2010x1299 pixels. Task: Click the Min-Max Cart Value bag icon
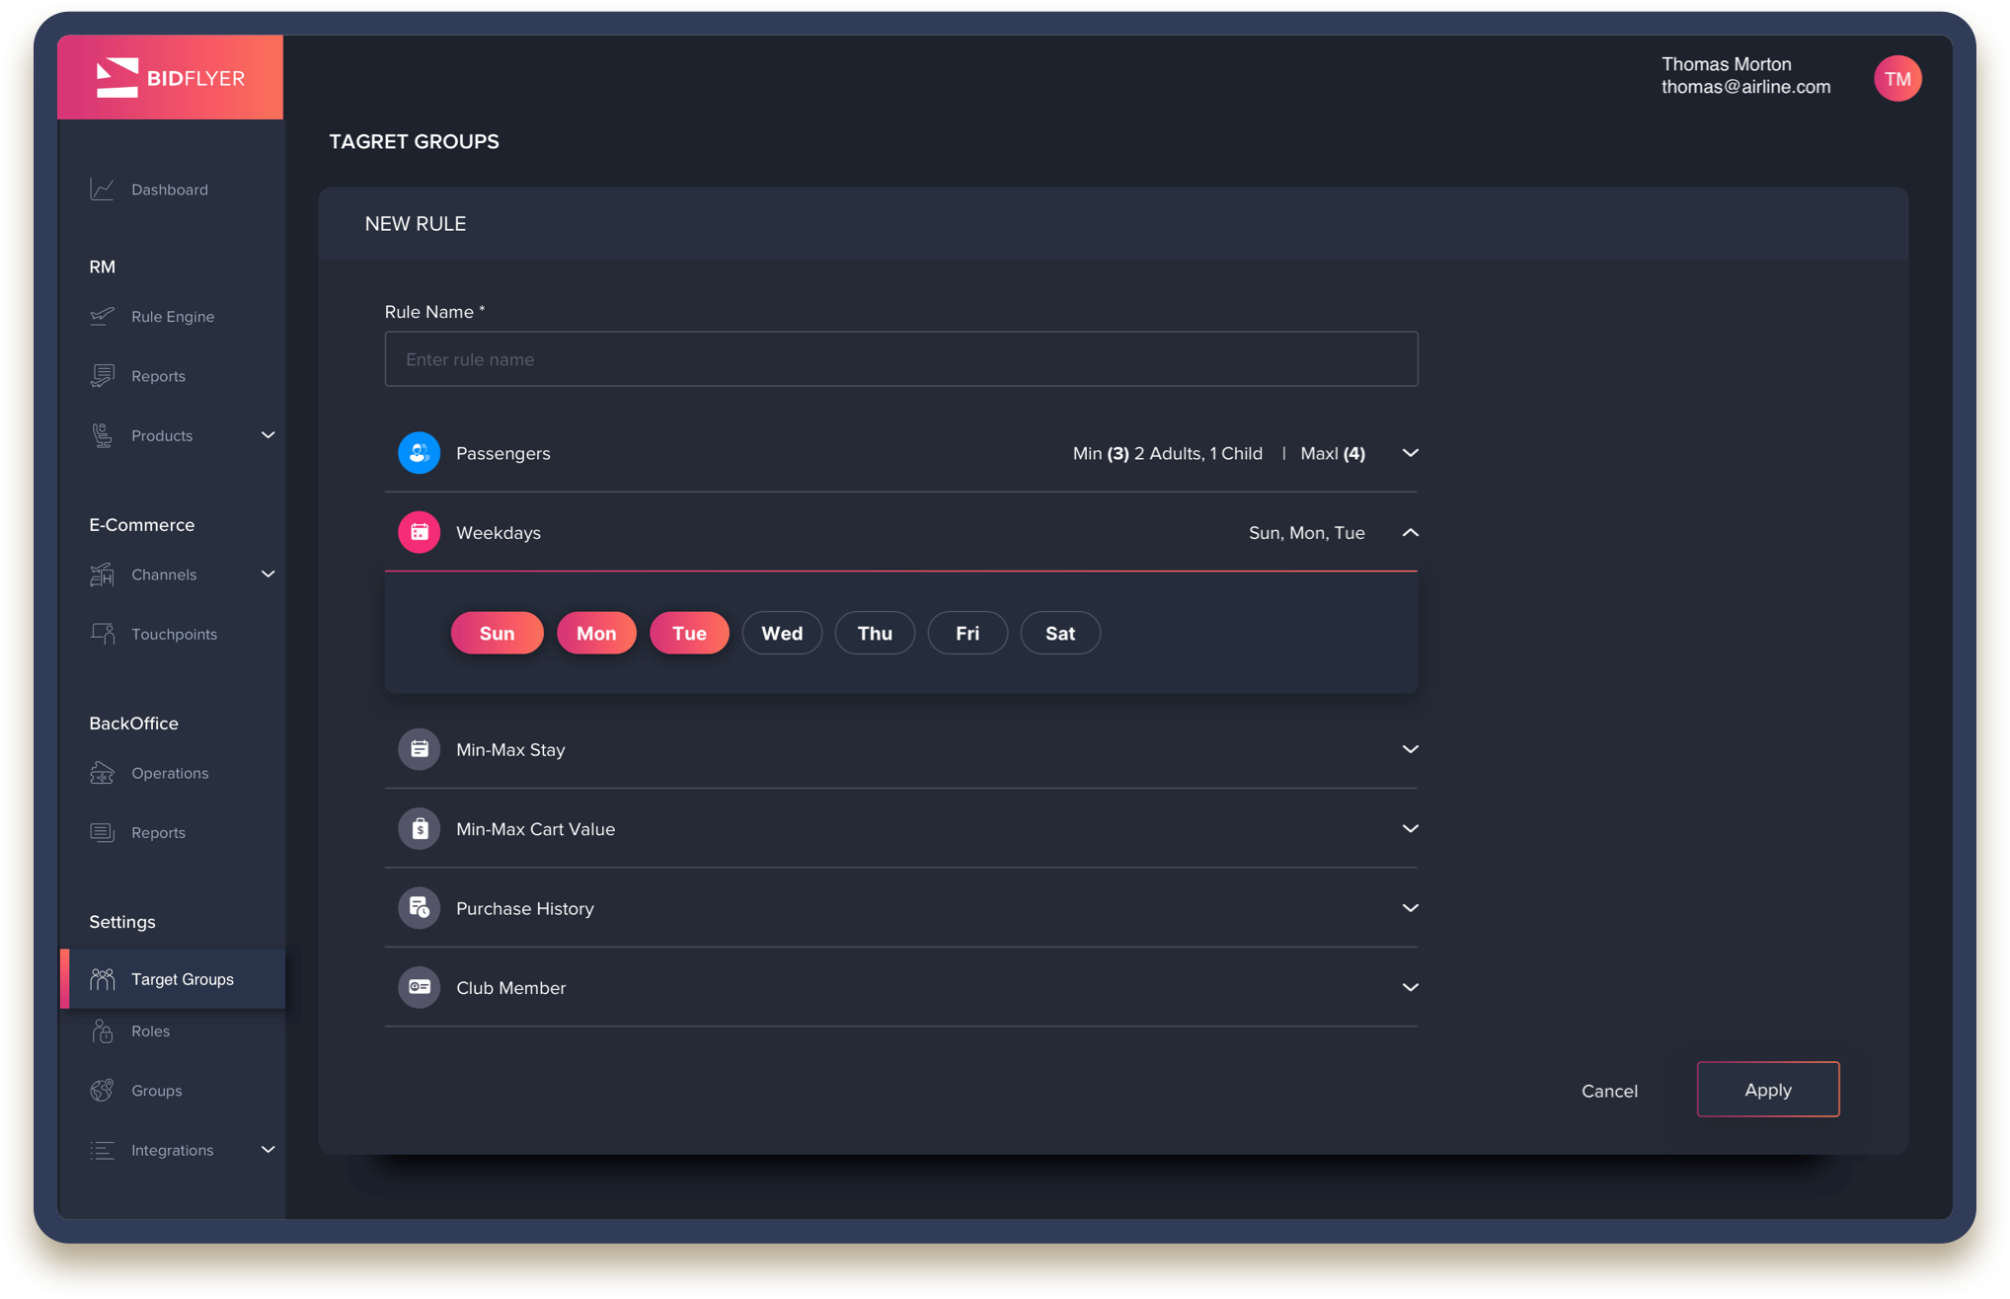(419, 829)
